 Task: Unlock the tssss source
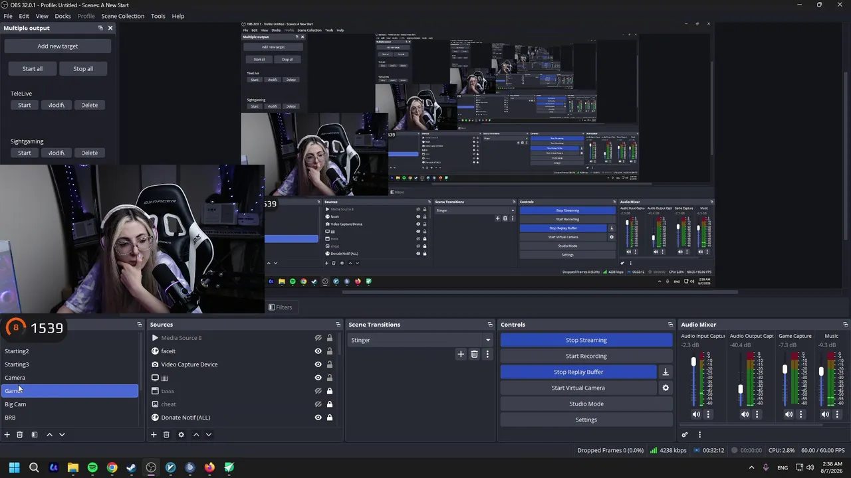[x=329, y=391]
